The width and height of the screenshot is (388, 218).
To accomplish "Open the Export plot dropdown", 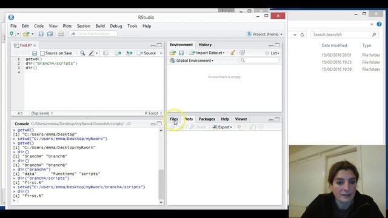I will point(222,127).
